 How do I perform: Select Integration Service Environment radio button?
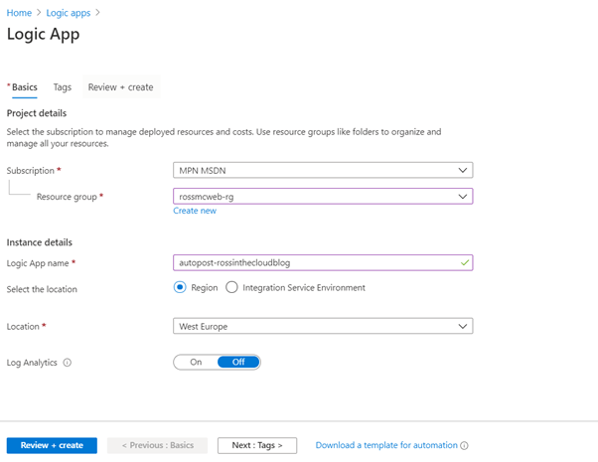tap(231, 287)
